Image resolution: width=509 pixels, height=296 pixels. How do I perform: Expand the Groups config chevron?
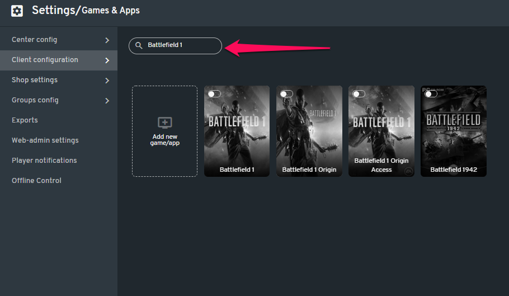pyautogui.click(x=107, y=101)
